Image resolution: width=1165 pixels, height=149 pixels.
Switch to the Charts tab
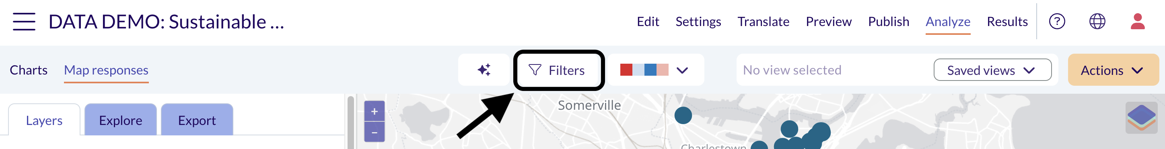(x=29, y=70)
